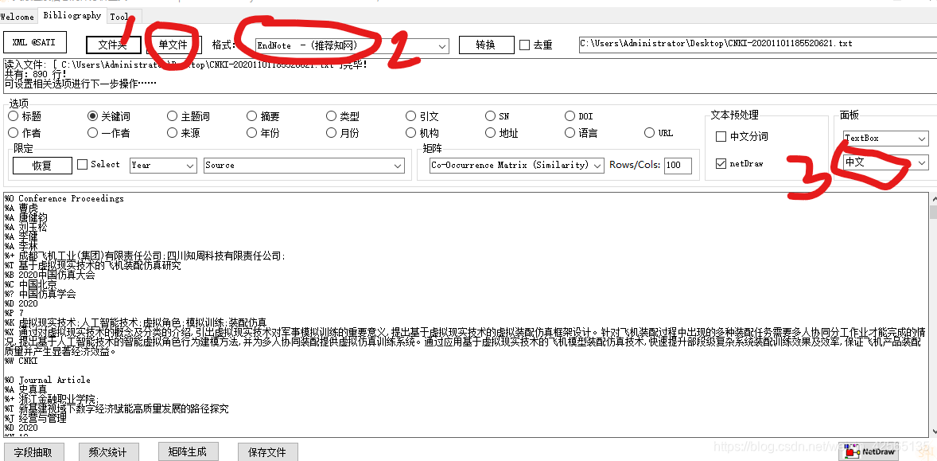Toggle the 中文分词 checkbox

[721, 137]
